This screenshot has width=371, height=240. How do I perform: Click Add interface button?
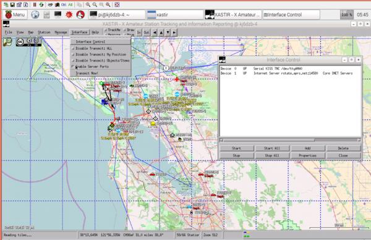point(307,148)
